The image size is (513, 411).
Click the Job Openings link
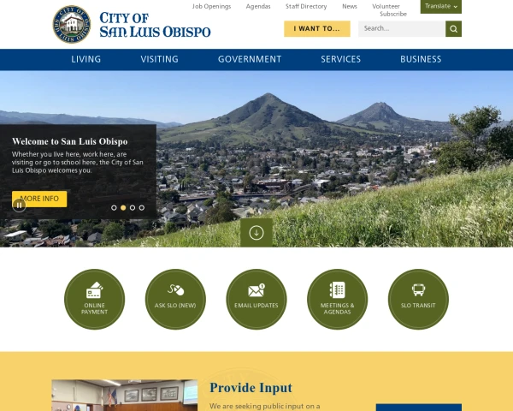click(x=211, y=6)
